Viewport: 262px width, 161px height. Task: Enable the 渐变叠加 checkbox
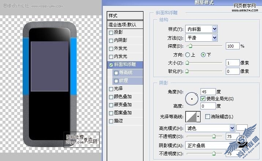pyautogui.click(x=111, y=105)
